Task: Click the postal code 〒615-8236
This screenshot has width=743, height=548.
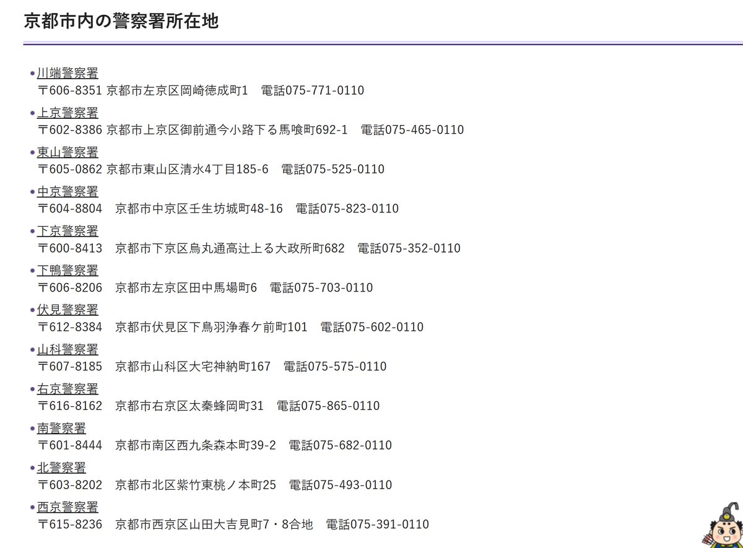Action: tap(70, 524)
